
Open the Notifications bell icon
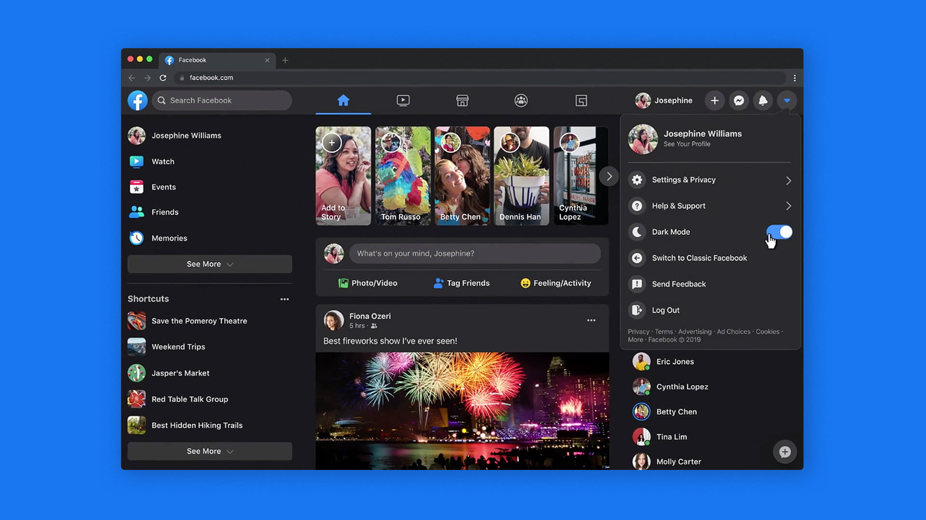762,100
